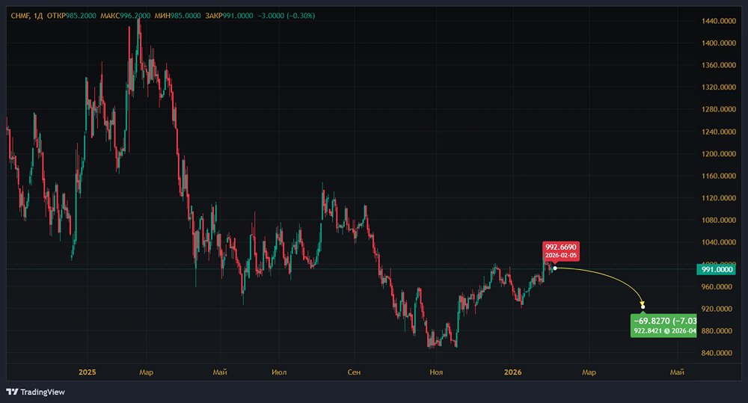Click 880.0000 on the price axis
The height and width of the screenshot is (403, 748).
[x=717, y=331]
